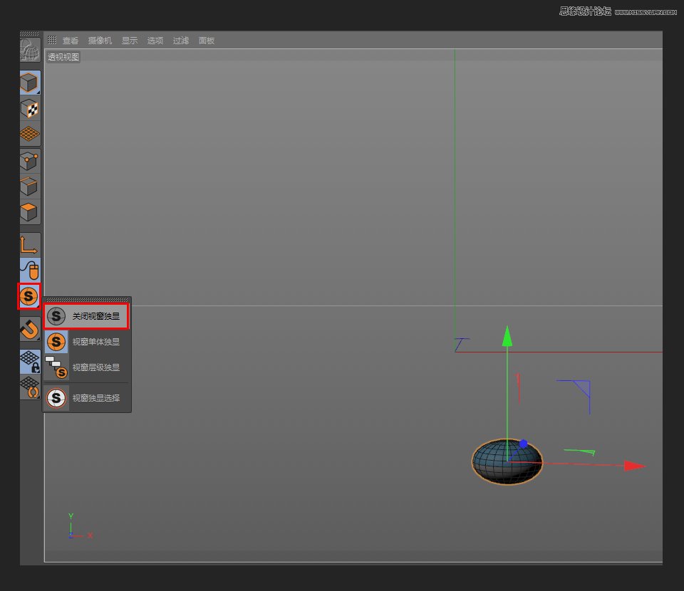
Task: Choose 关闭视窗独显 from the solo popup
Action: [x=86, y=316]
